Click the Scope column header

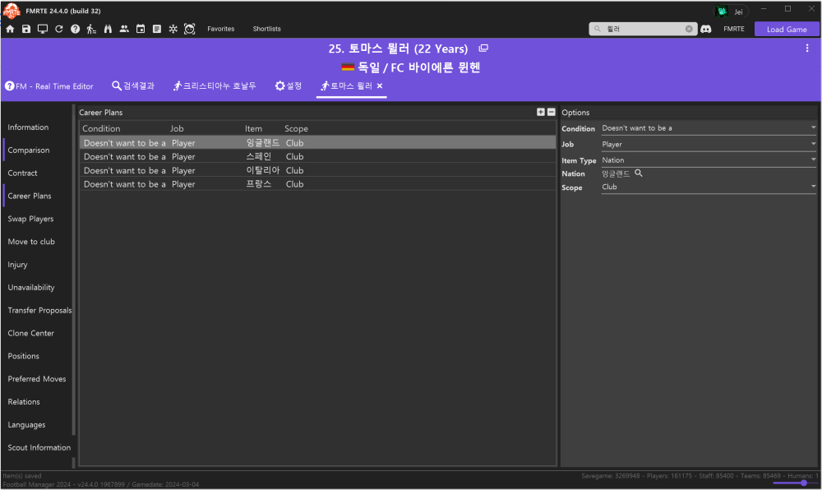tap(296, 128)
